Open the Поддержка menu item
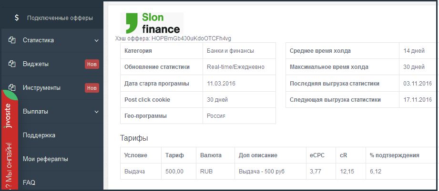This screenshot has height=191, width=439. click(x=39, y=135)
